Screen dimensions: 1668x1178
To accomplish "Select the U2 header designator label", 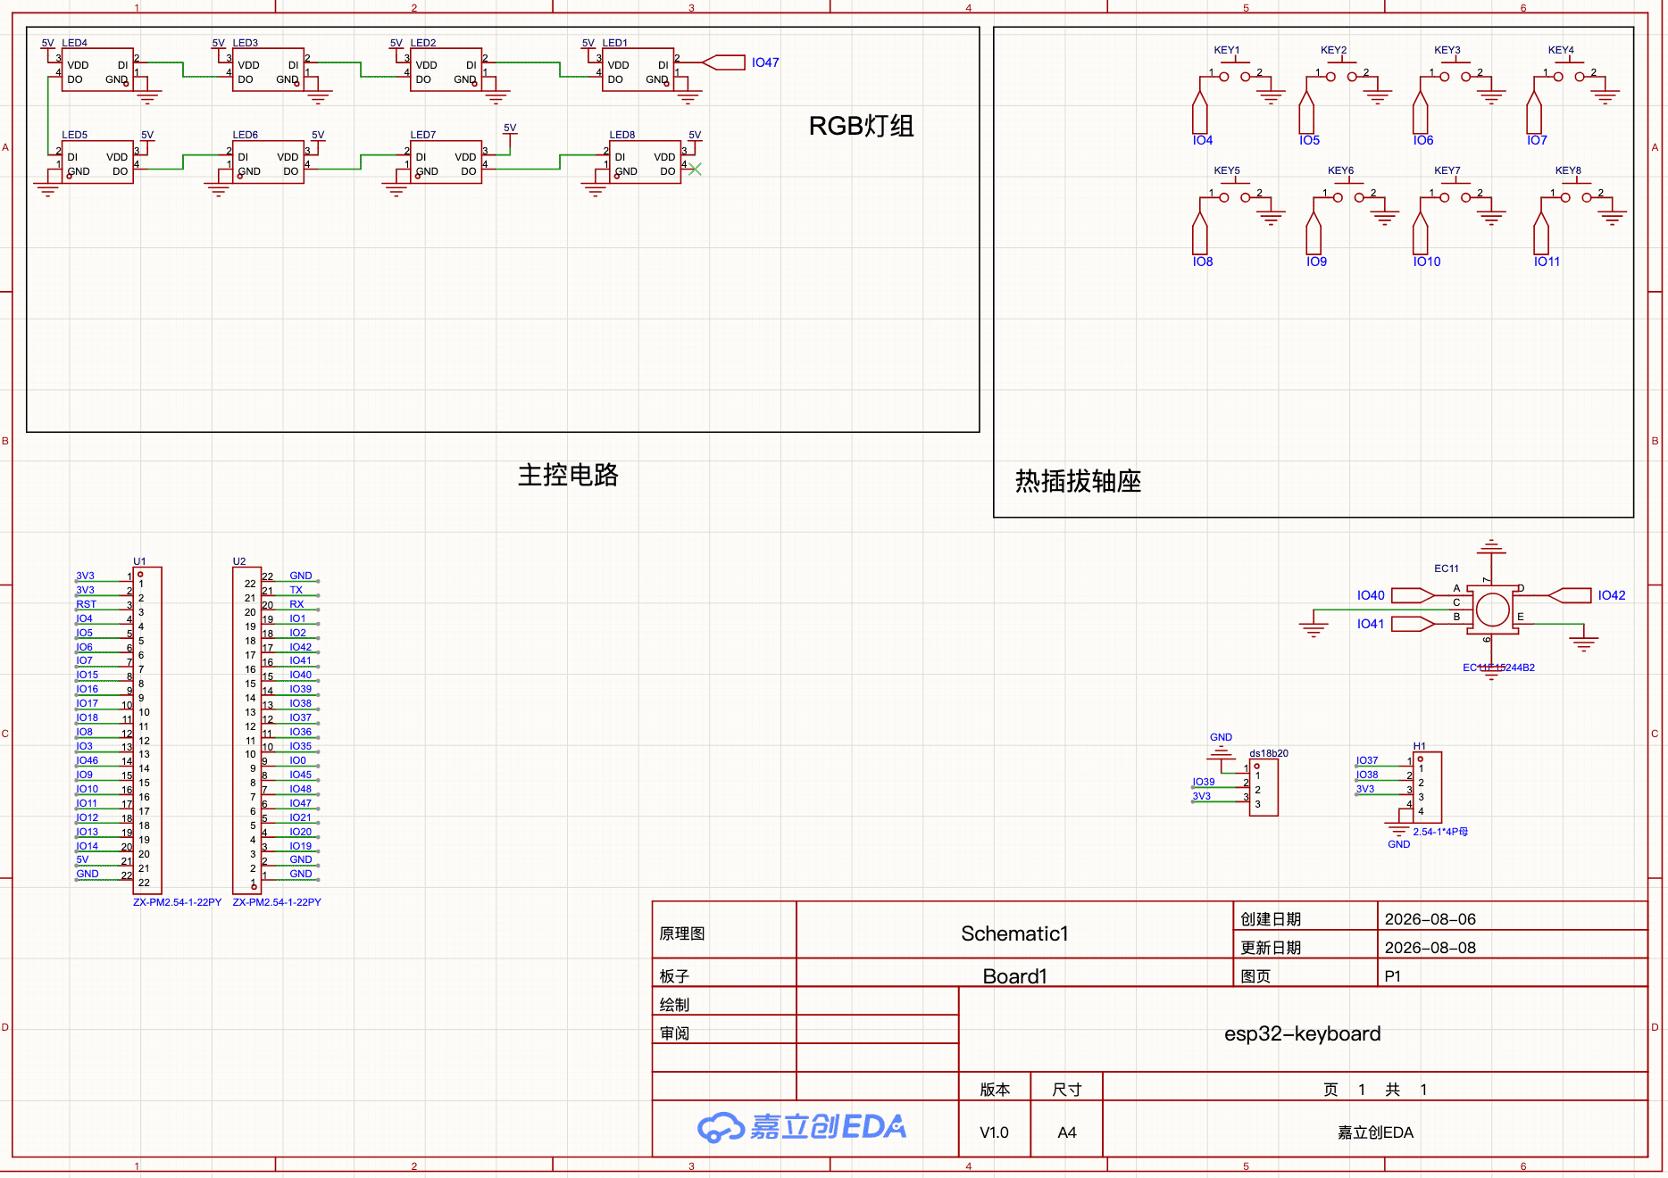I will pos(239,561).
